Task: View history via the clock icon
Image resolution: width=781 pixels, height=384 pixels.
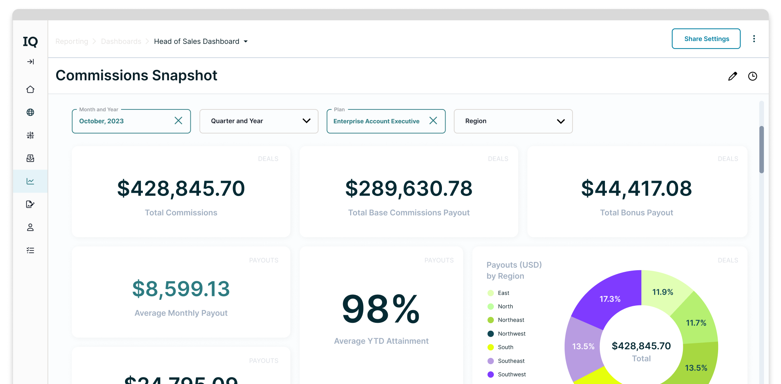Action: pos(753,76)
